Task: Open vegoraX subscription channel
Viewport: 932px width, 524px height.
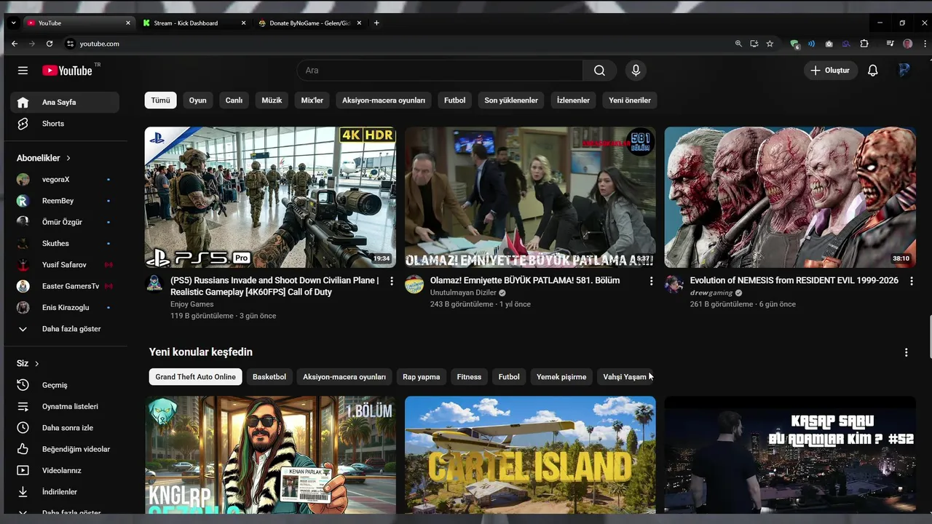Action: (x=65, y=180)
